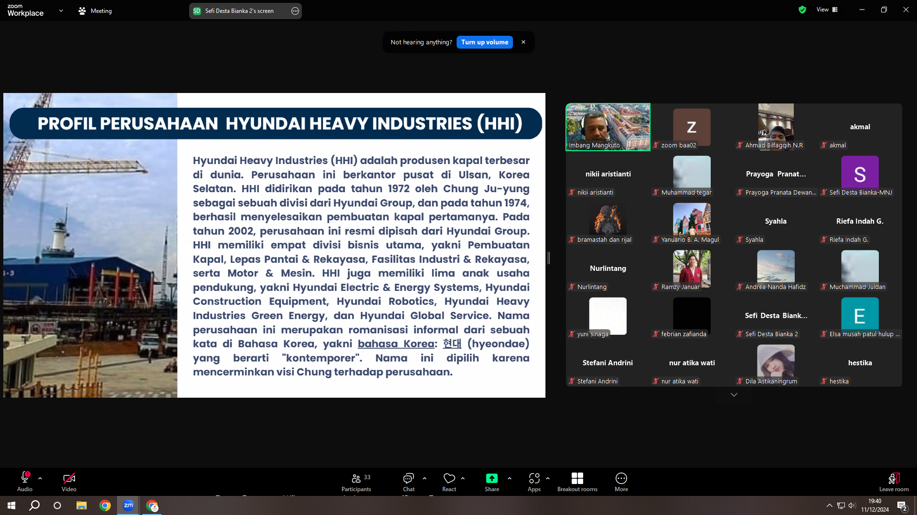Expand the apps options arrow beside Apps

coord(548,478)
